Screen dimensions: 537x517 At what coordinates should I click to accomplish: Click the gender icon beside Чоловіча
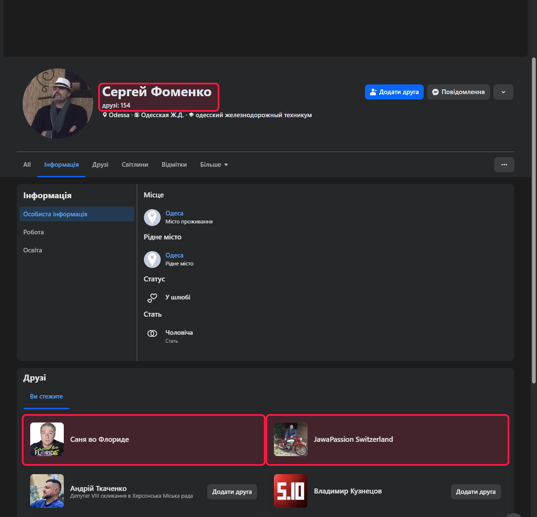152,333
